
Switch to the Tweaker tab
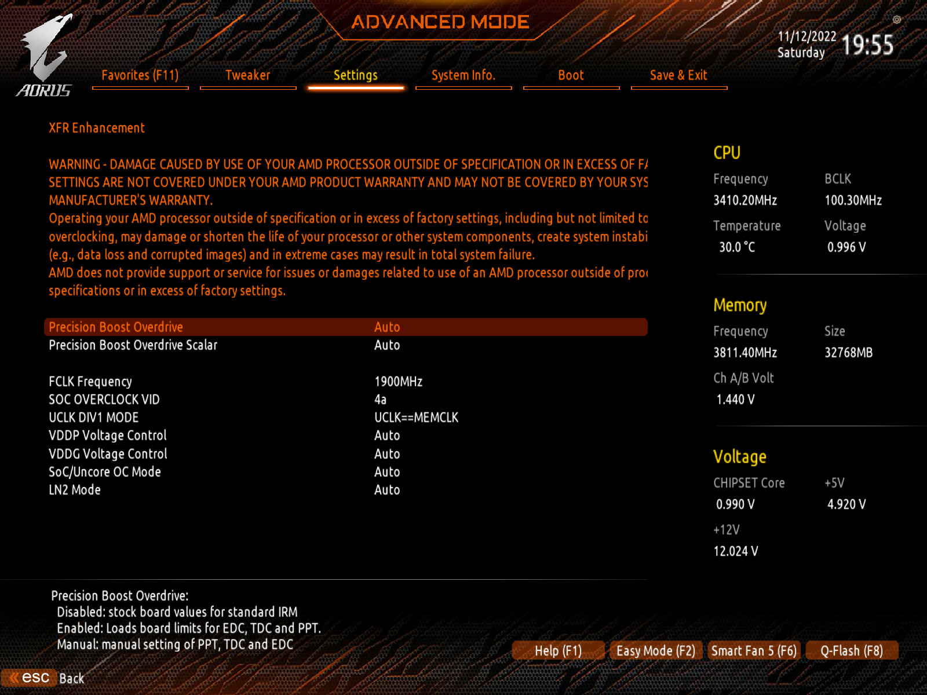point(248,76)
